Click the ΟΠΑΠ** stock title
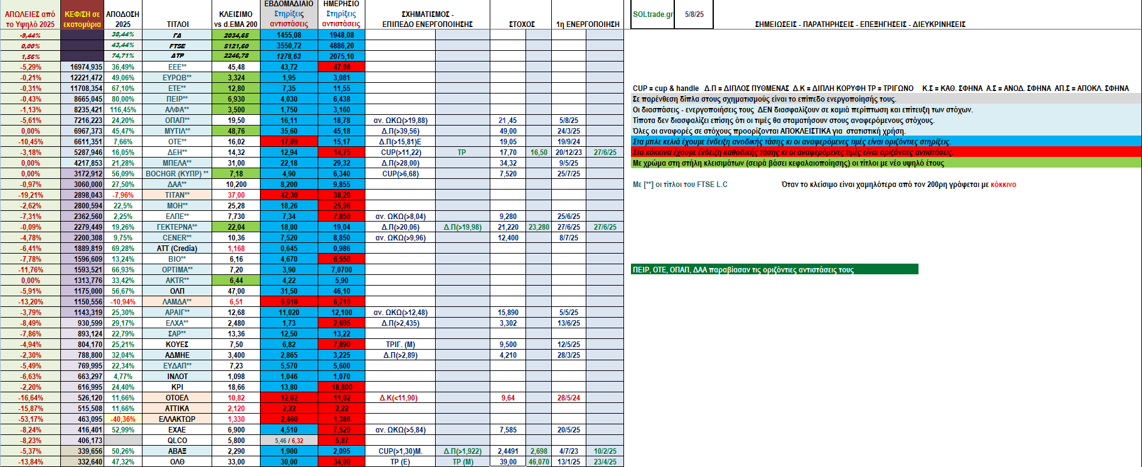Image resolution: width=1142 pixels, height=467 pixels. point(178,121)
